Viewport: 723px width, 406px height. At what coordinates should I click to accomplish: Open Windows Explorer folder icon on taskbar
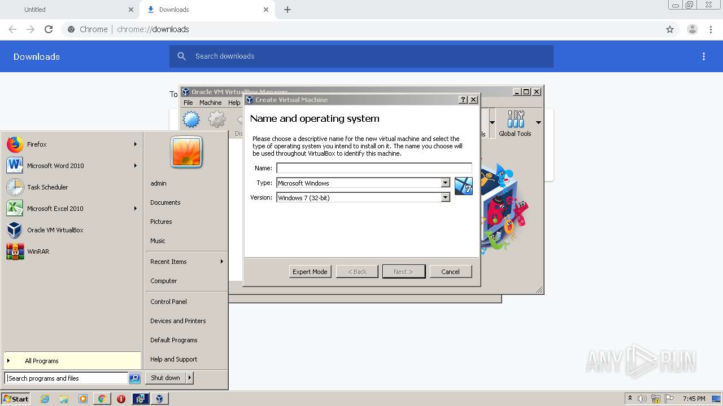(x=64, y=399)
